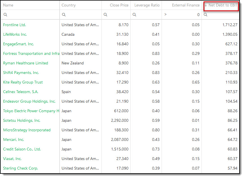Click the External Finance filter value field

click(x=184, y=15)
